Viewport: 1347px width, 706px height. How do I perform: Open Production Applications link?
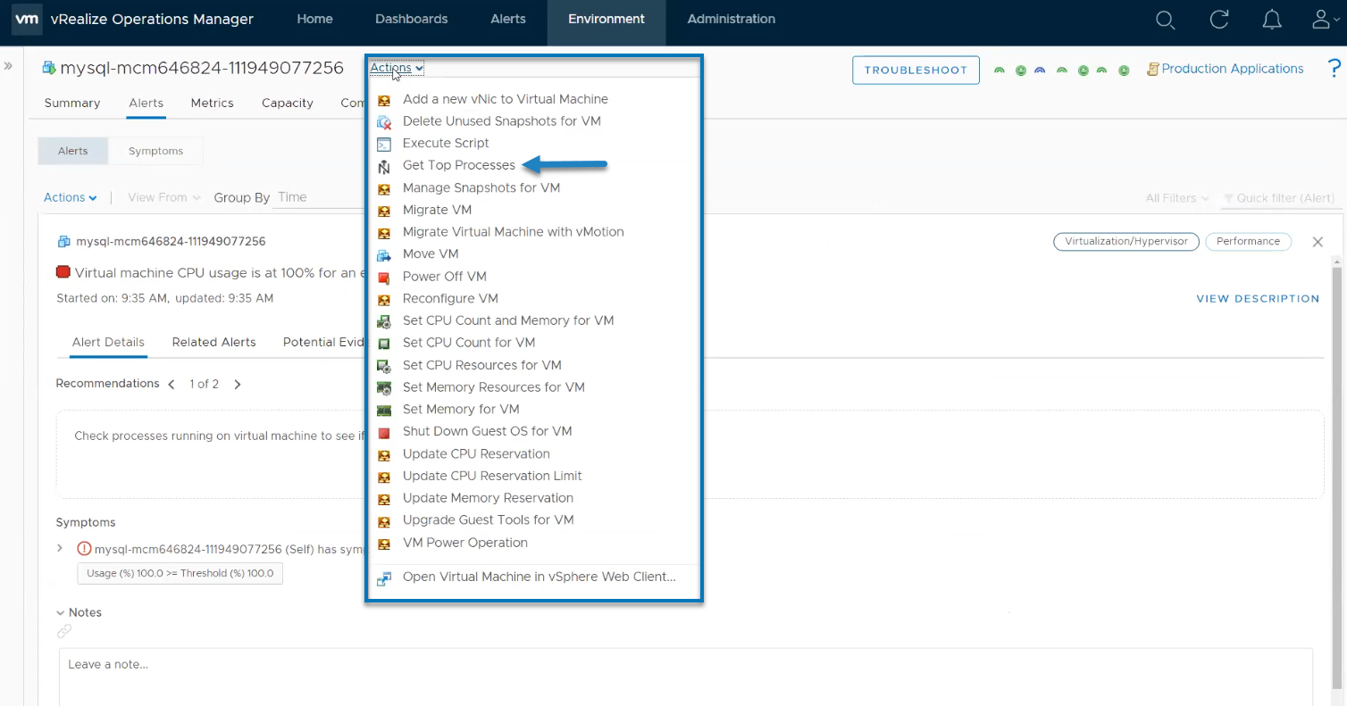[x=1233, y=69]
